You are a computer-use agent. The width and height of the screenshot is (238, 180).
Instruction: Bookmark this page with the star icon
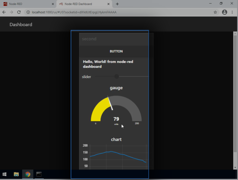coord(215,12)
